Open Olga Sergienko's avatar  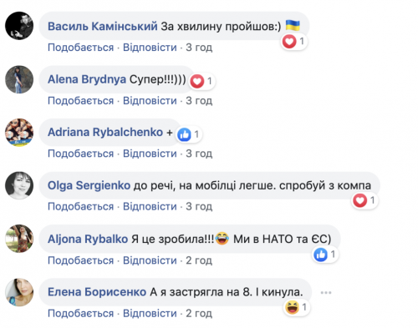click(19, 185)
